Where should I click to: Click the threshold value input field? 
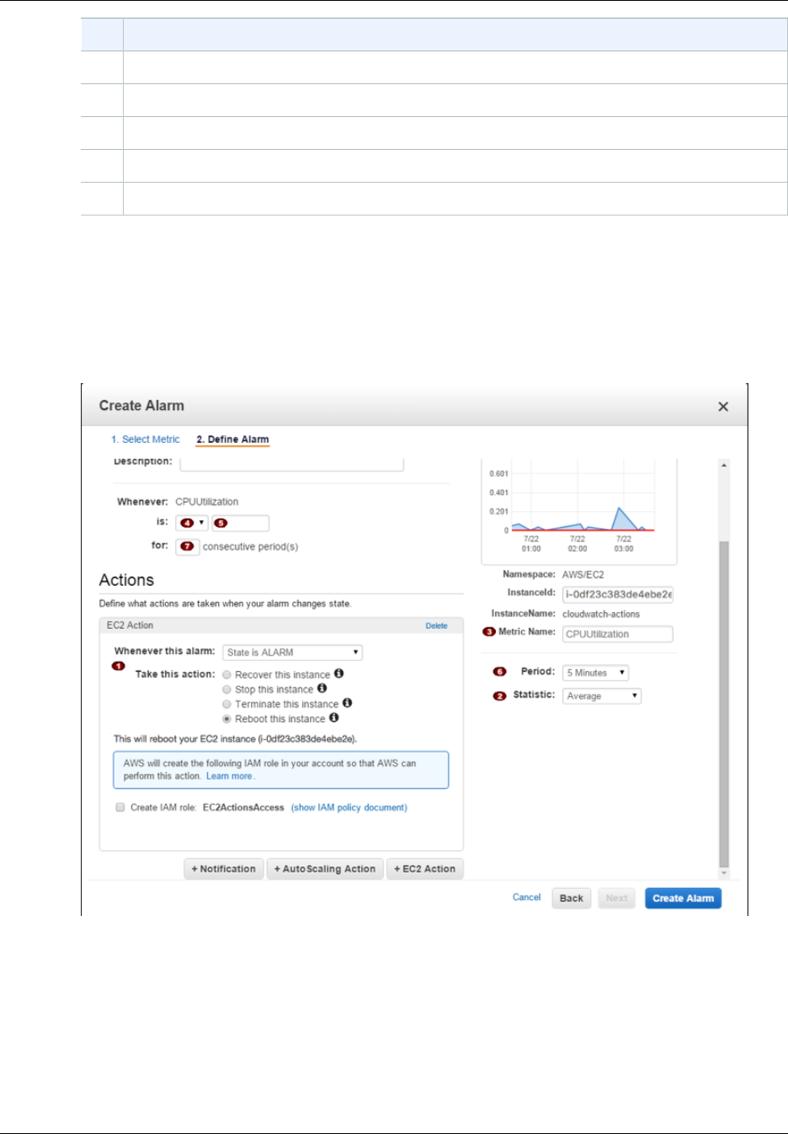pyautogui.click(x=241, y=523)
